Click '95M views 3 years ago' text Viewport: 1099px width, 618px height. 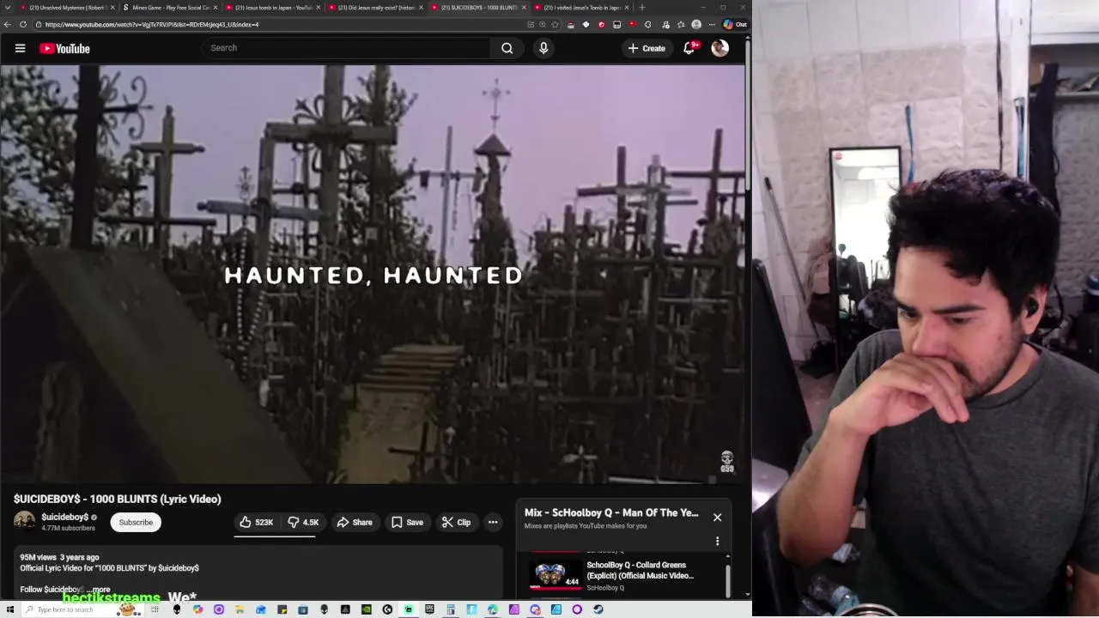59,557
